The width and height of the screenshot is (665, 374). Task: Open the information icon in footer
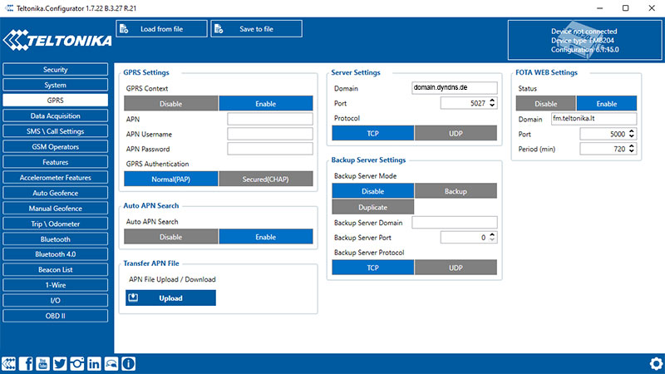coord(129,364)
